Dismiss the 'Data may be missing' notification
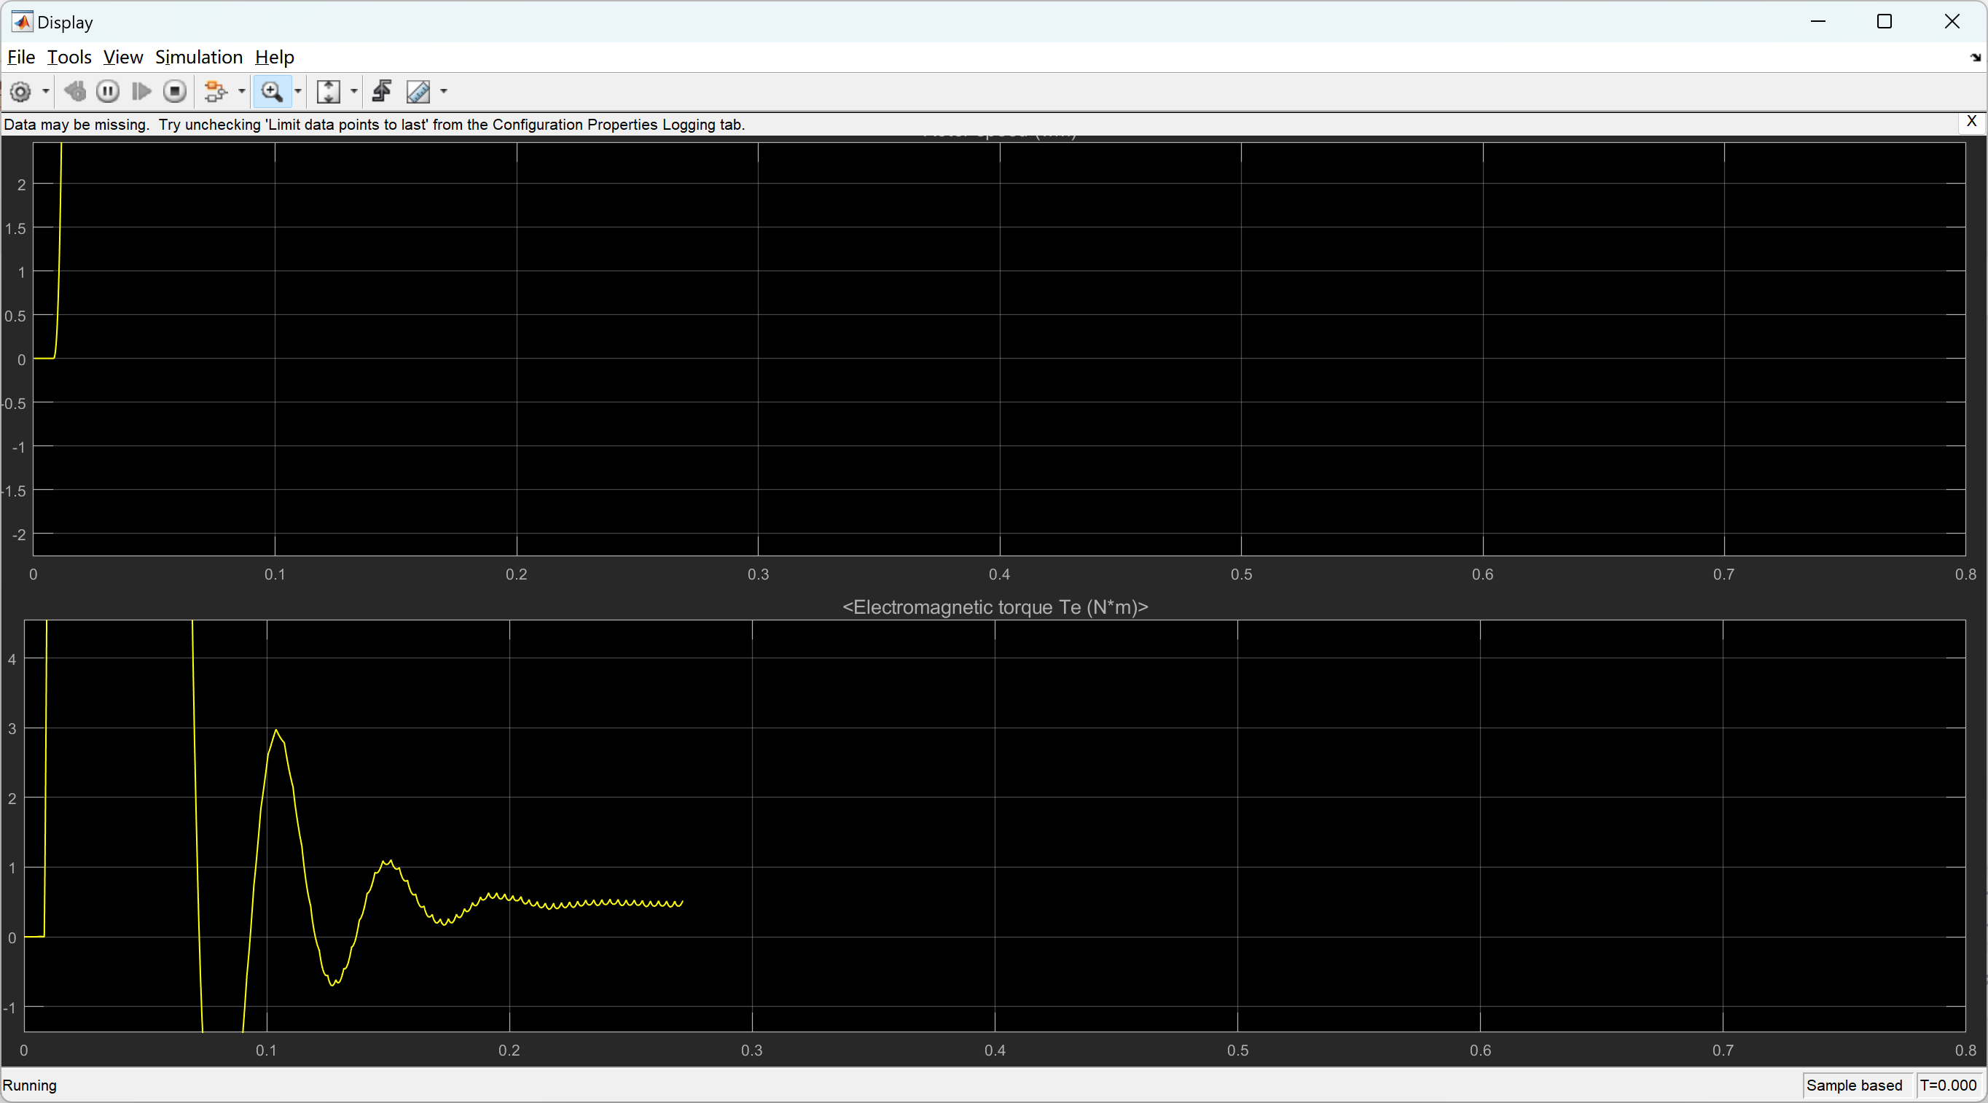The width and height of the screenshot is (1988, 1103). pyautogui.click(x=1971, y=121)
